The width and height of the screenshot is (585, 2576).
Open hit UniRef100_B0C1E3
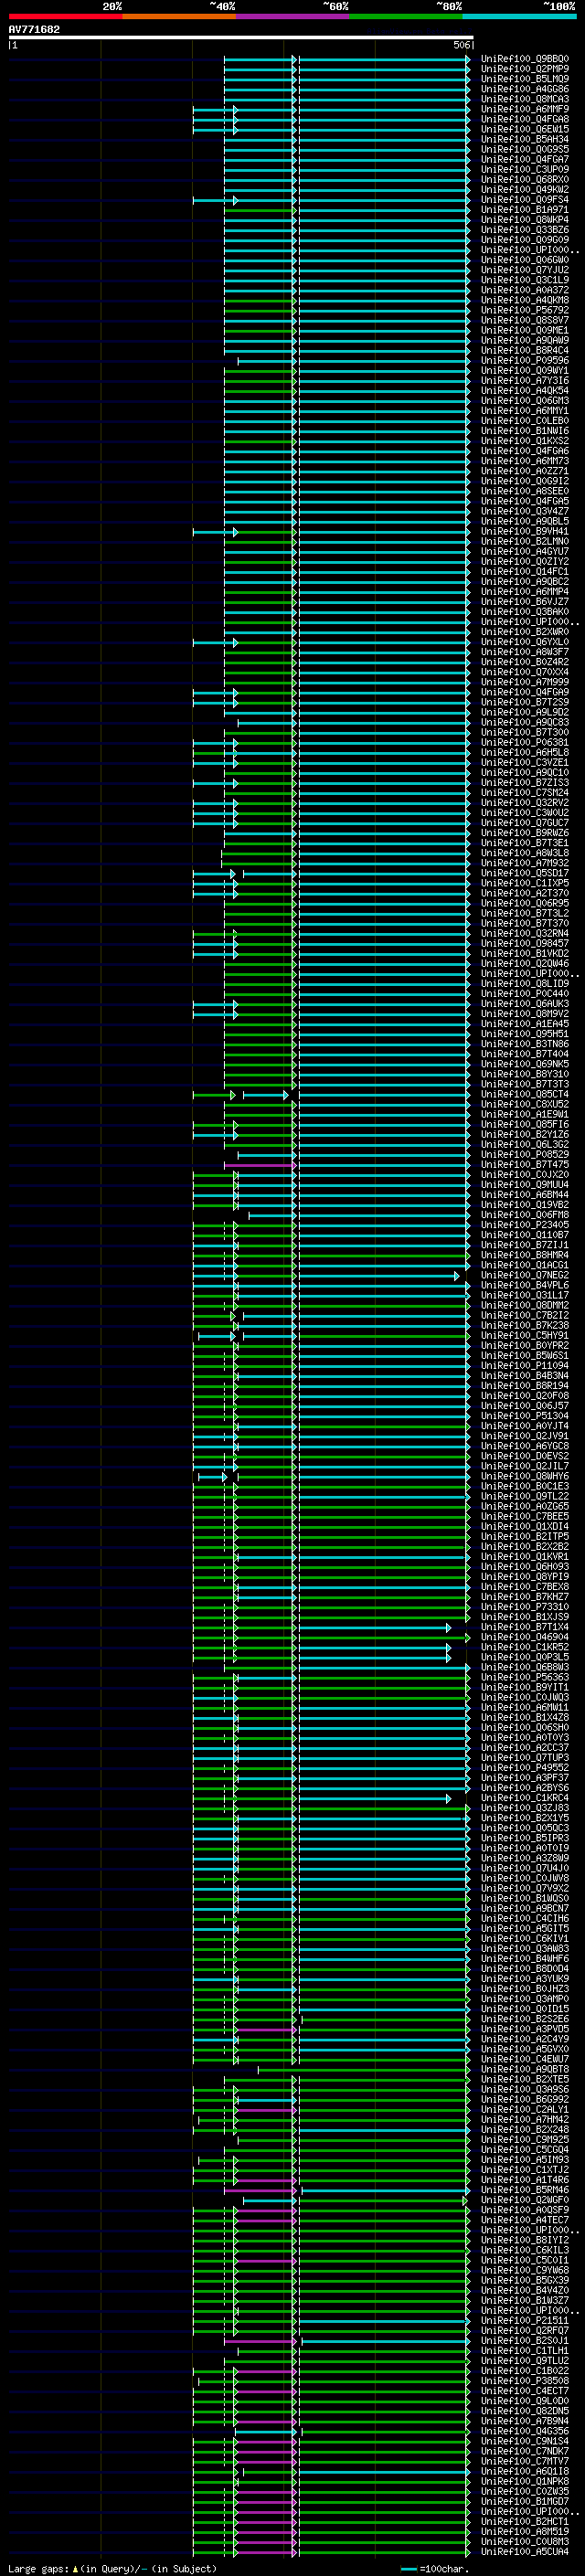(525, 1486)
